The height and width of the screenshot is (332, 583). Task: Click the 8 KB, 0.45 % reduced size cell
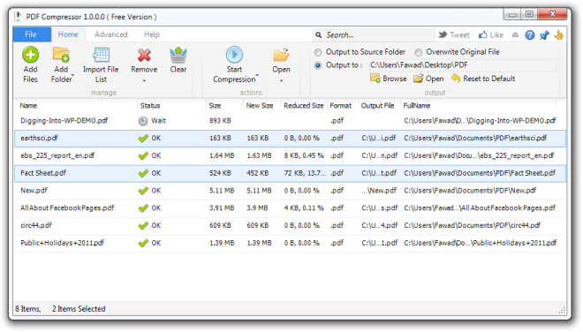click(x=304, y=155)
